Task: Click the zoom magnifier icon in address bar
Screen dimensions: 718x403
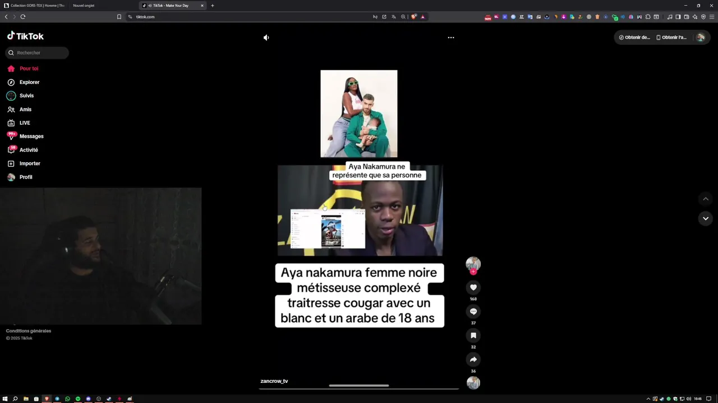Action: tap(403, 17)
